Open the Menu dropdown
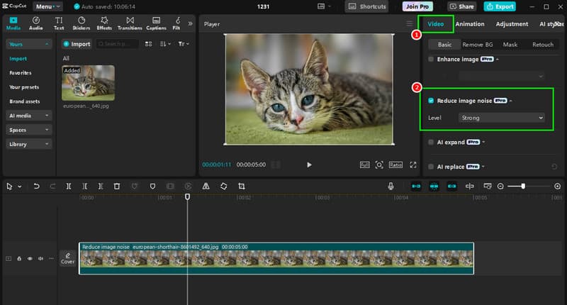The width and height of the screenshot is (567, 305). 47,6
